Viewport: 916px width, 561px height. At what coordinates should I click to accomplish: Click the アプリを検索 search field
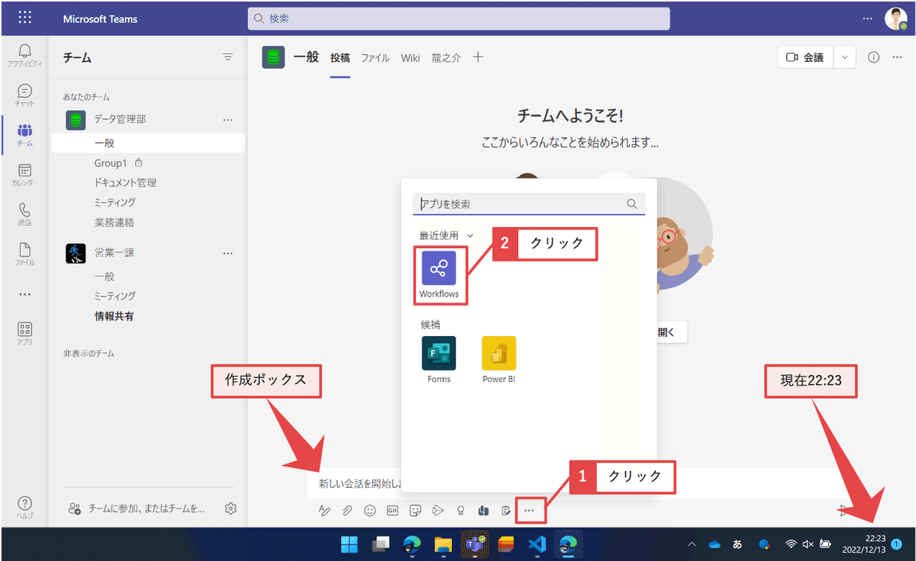coord(529,204)
